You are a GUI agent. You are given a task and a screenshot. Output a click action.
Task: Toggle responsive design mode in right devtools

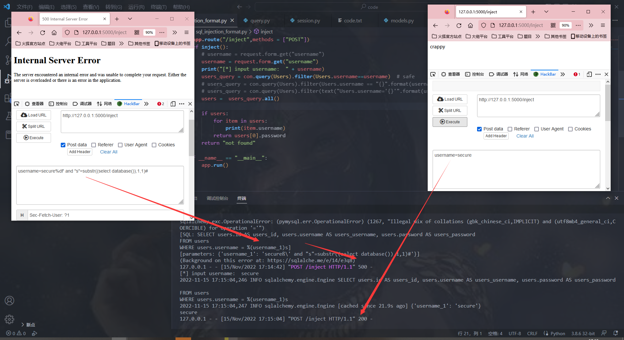pos(589,74)
